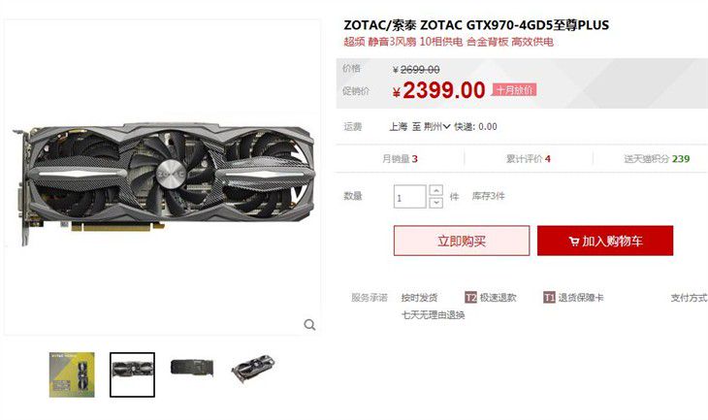This screenshot has width=708, height=420.
Task: Click the 月销量 monthly sales figure
Action: coord(400,159)
